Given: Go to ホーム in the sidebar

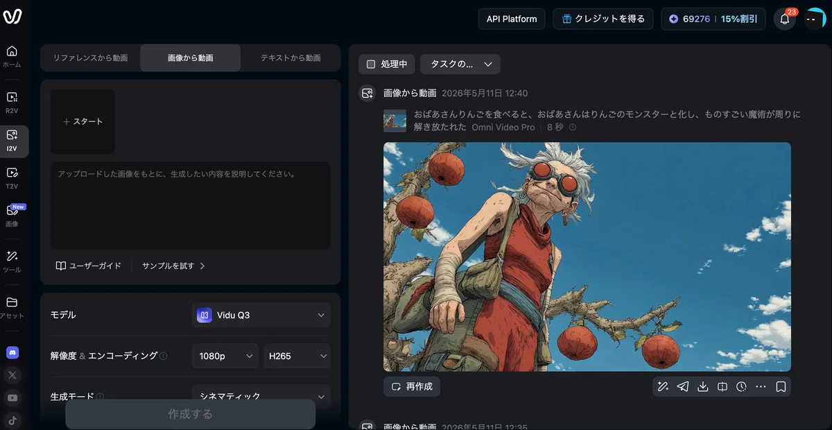Looking at the screenshot, I should coord(12,56).
